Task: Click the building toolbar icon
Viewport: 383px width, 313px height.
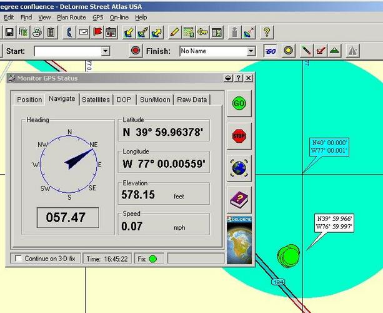Action: [111, 32]
